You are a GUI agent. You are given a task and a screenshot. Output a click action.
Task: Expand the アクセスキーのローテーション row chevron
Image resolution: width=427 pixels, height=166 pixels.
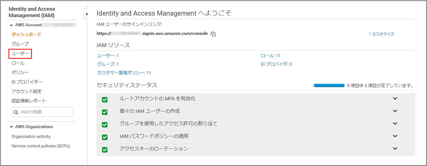[395, 149]
